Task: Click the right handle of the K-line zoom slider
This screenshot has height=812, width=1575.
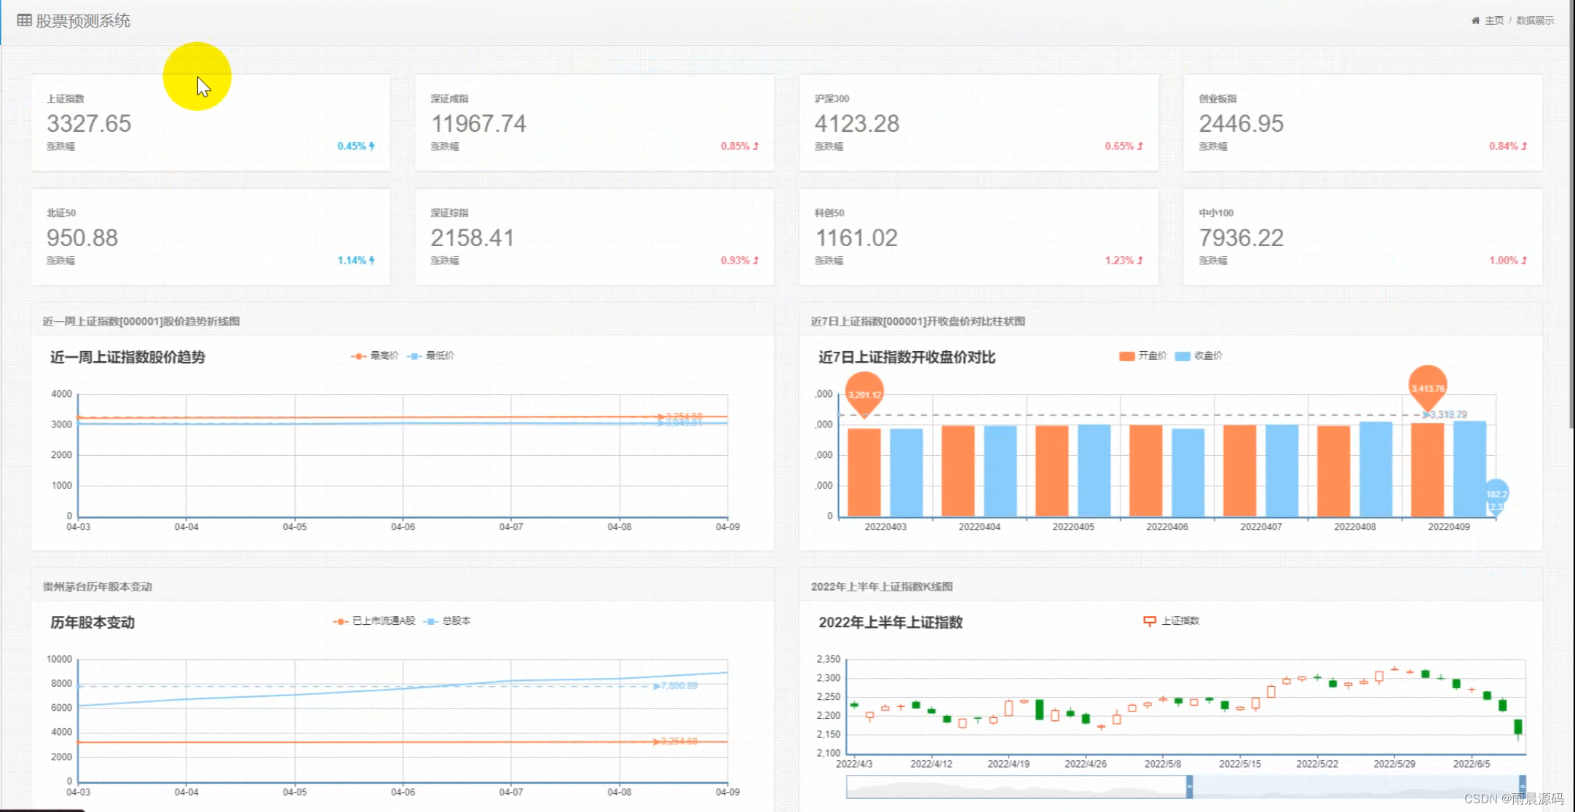Action: pos(1522,787)
